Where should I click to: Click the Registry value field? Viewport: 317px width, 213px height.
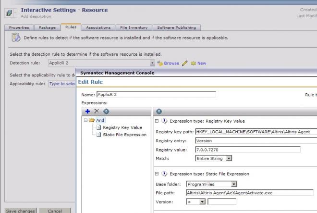pos(248,150)
